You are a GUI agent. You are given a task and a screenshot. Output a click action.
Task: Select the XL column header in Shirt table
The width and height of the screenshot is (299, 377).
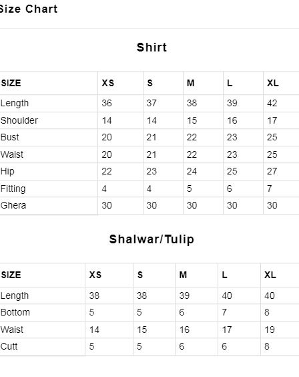(273, 83)
